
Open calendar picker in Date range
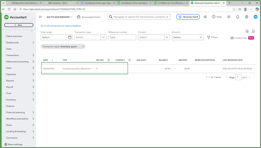pyautogui.click(x=70, y=37)
